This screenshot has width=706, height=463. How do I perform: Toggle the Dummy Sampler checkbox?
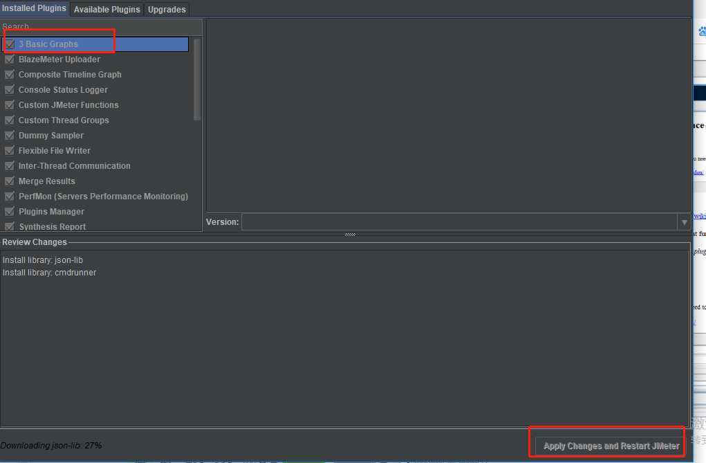(x=10, y=135)
